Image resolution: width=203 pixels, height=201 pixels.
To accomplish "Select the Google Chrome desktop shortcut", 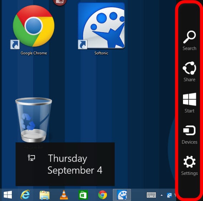I will [x=34, y=30].
